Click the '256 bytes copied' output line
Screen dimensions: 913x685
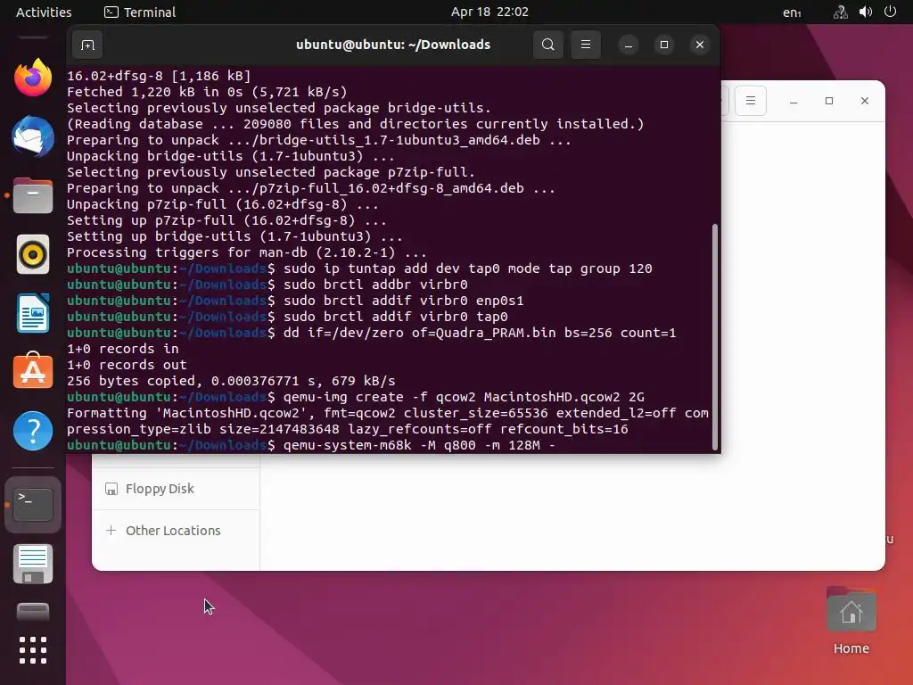click(231, 381)
